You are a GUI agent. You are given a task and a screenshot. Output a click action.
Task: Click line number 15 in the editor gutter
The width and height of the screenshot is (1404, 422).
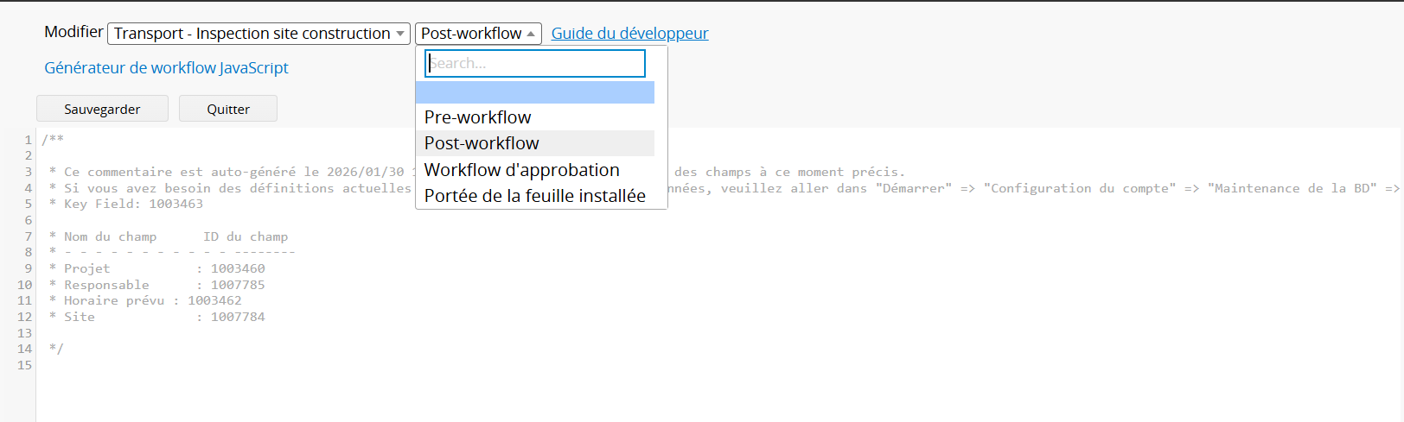coord(24,365)
